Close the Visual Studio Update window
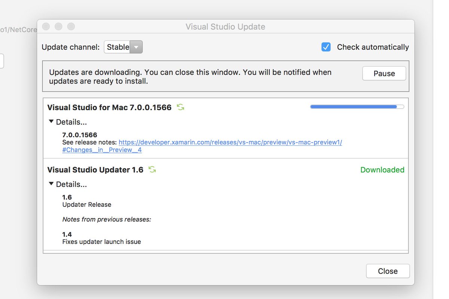 coord(388,271)
